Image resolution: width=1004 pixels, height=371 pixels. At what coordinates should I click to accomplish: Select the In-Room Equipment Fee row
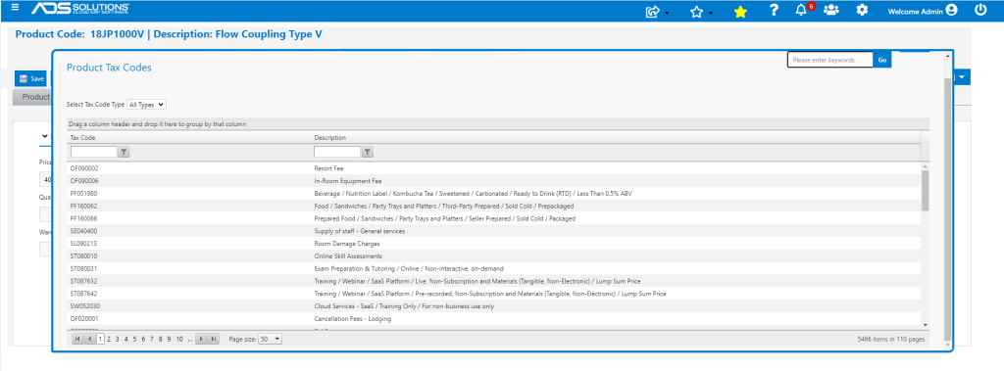[494, 181]
